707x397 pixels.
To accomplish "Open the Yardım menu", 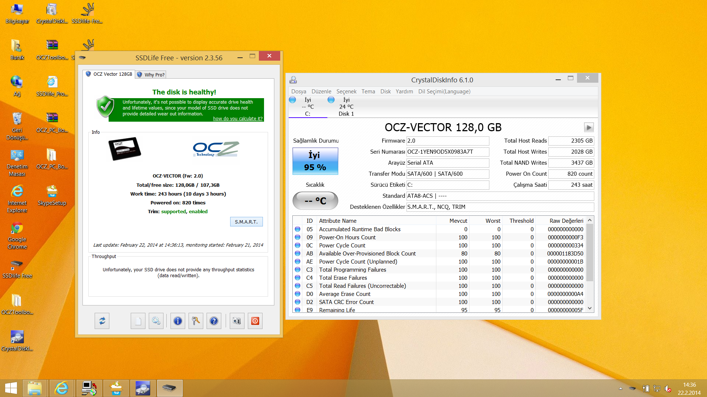I will [x=404, y=92].
